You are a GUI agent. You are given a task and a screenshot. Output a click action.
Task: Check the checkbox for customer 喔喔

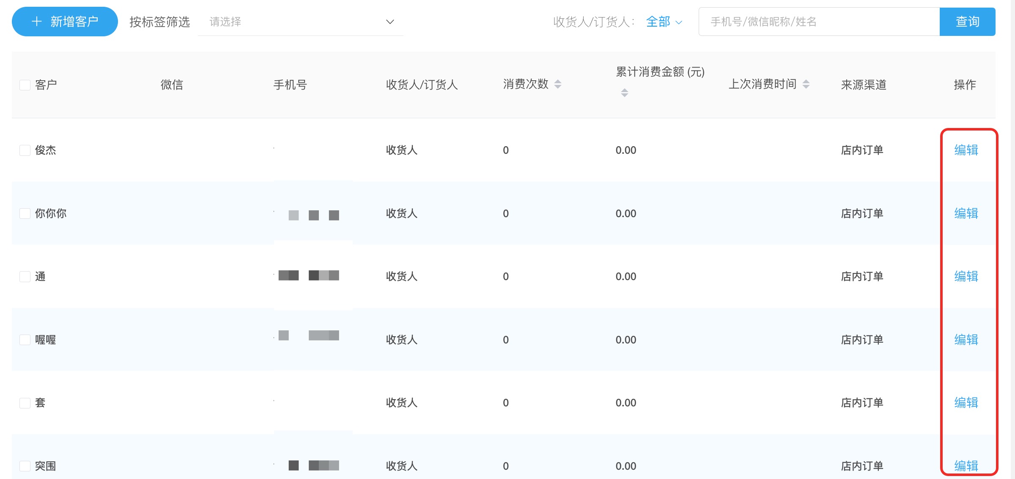tap(25, 340)
